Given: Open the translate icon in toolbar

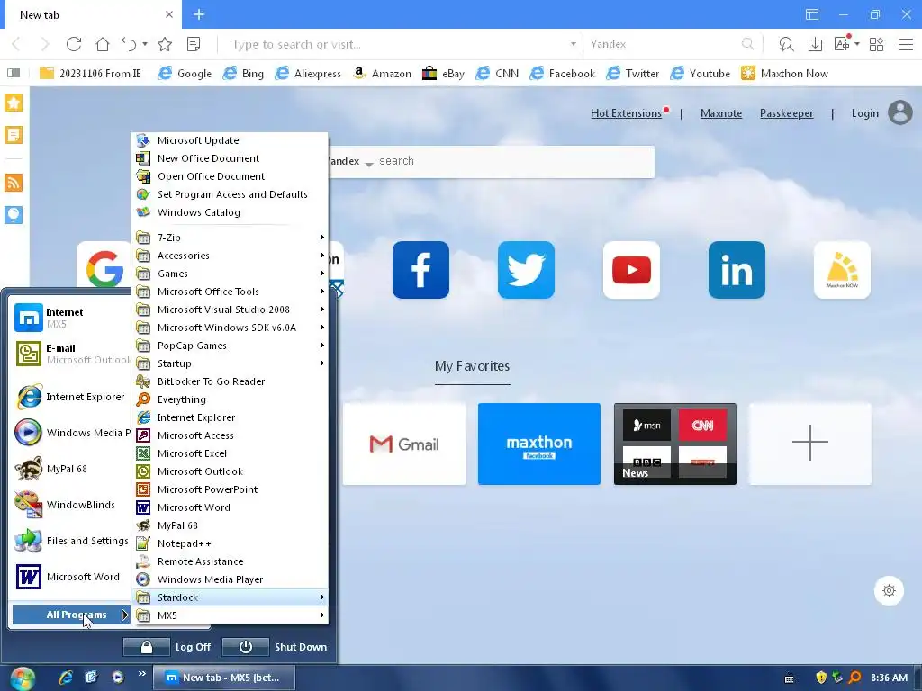Looking at the screenshot, I should click(x=842, y=44).
